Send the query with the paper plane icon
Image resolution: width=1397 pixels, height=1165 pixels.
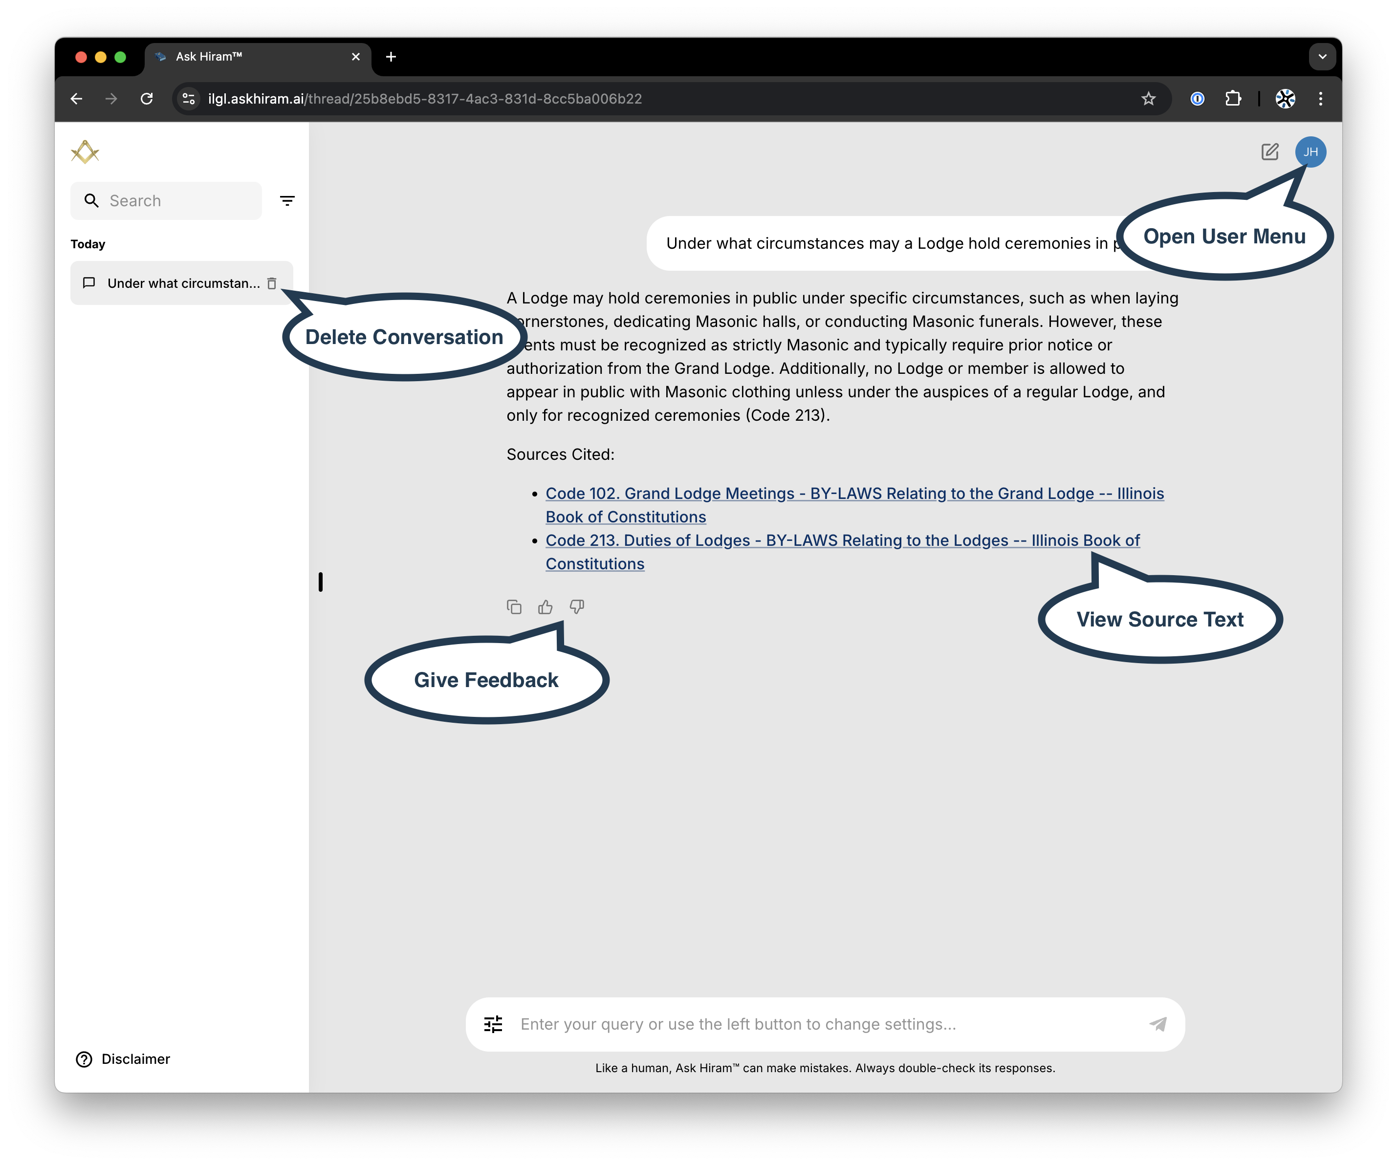pos(1159,1024)
